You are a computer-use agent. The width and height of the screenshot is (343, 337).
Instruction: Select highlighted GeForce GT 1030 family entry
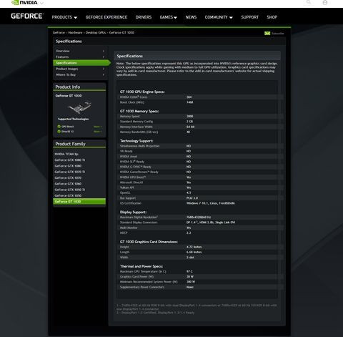(x=79, y=202)
